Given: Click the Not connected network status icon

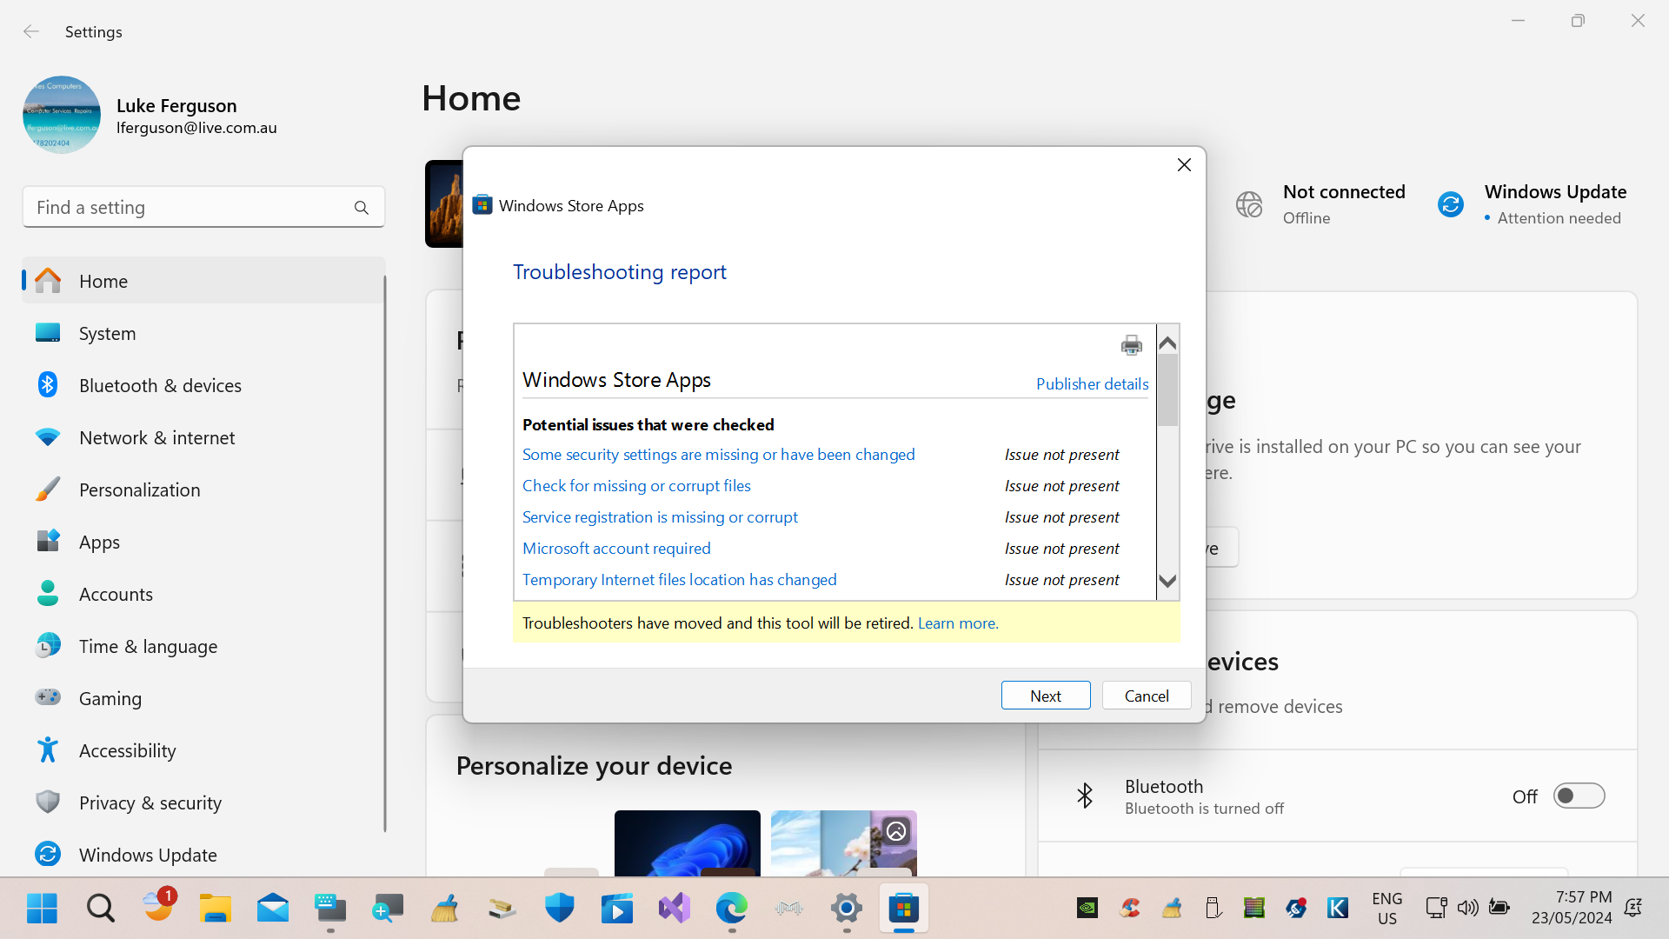Looking at the screenshot, I should click(x=1249, y=204).
